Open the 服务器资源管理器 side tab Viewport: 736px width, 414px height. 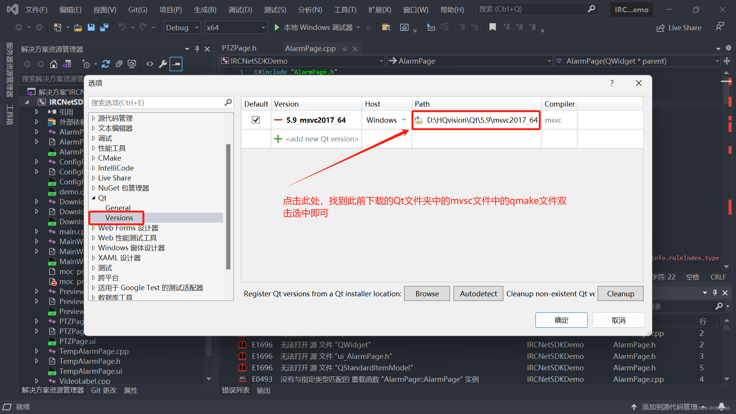[10, 69]
